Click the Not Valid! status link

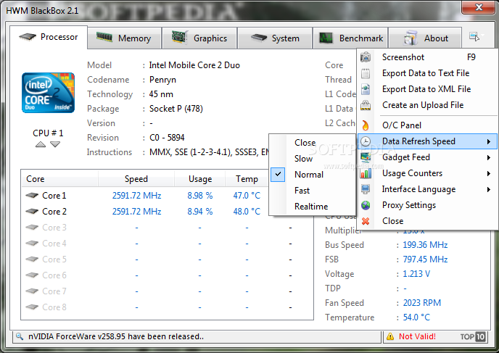tap(417, 336)
